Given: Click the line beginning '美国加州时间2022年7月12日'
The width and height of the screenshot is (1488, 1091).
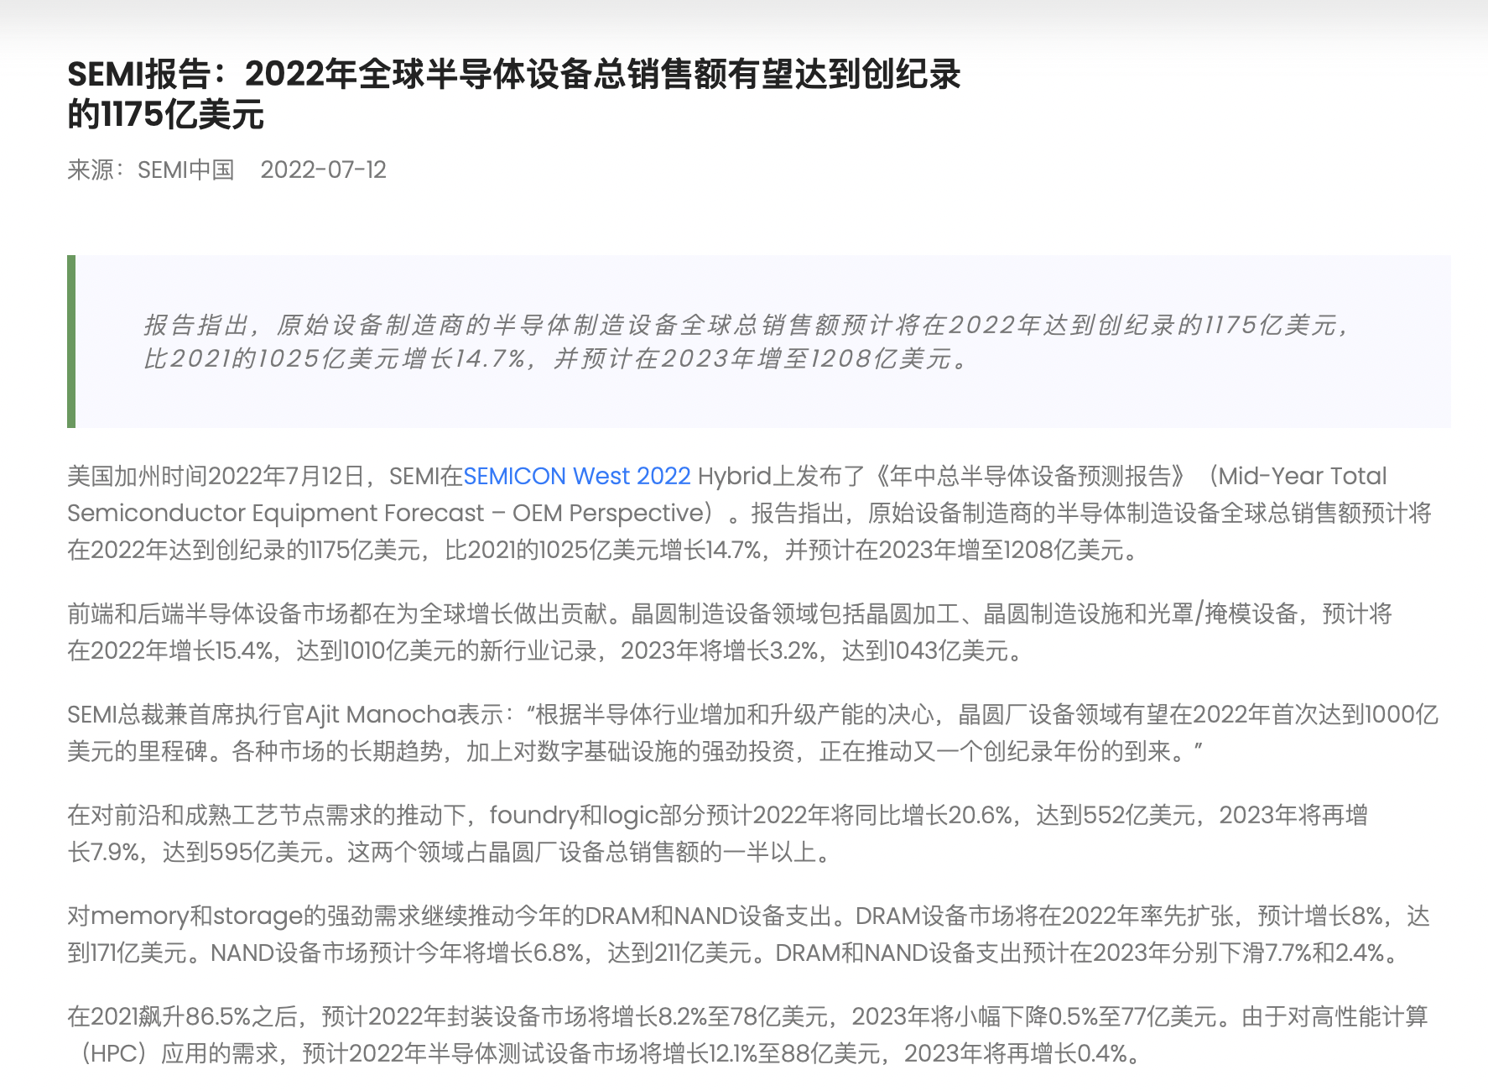Looking at the screenshot, I should [x=727, y=476].
